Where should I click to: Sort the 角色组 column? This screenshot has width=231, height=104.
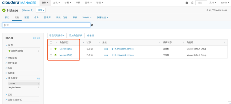224,43
